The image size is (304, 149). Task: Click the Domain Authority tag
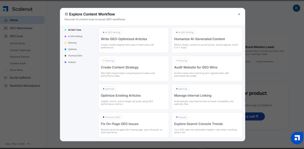265,62
